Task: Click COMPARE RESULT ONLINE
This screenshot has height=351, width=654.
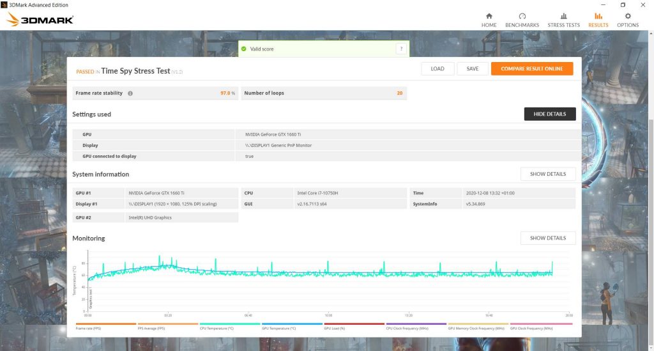Action: 532,69
